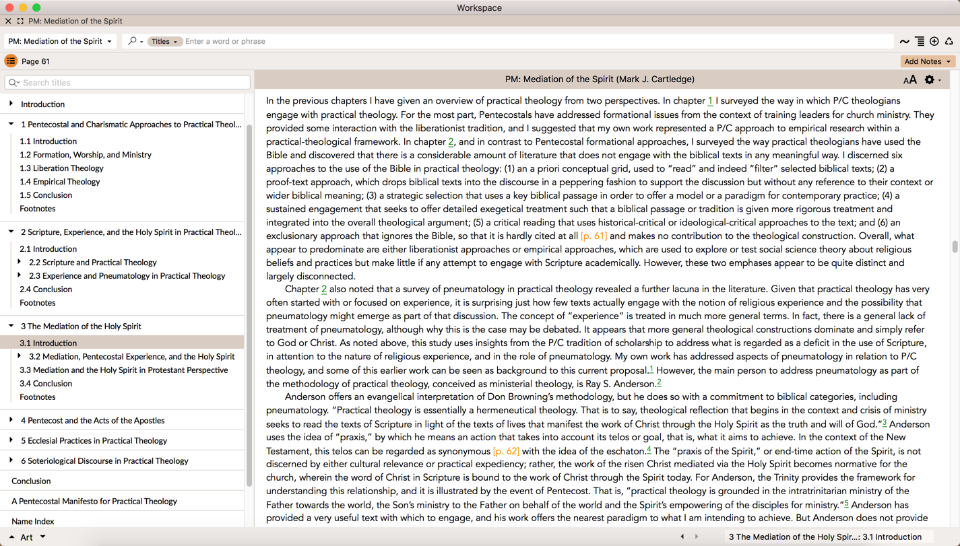Open the Titles search field dropdown
This screenshot has width=960, height=546.
click(164, 41)
